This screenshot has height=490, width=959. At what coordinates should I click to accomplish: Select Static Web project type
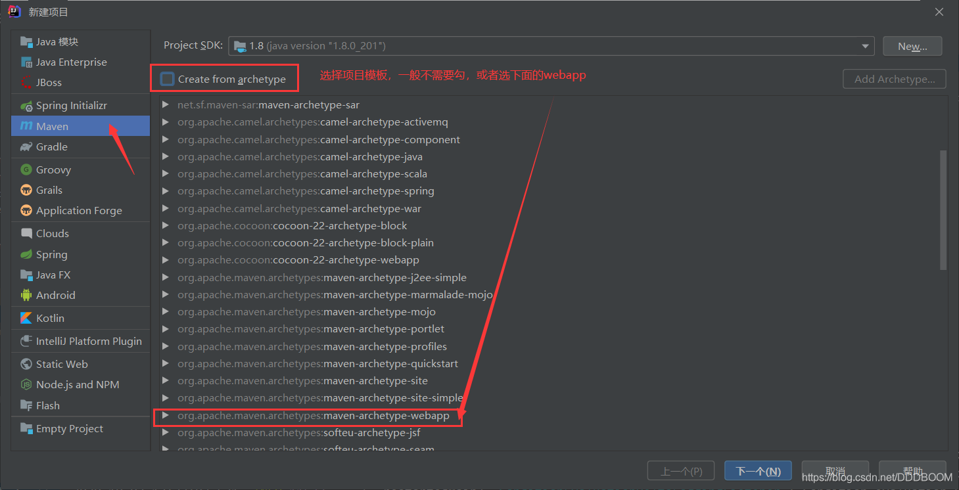point(81,365)
